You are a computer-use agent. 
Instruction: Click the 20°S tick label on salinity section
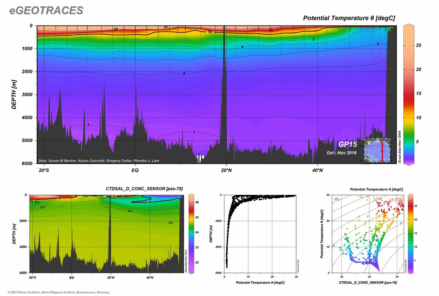pos(33,278)
